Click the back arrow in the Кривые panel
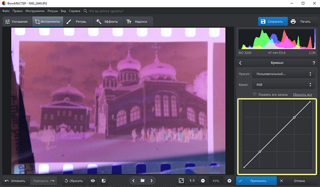 pos(240,63)
